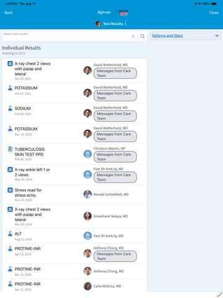Open Messages from Care Team for PROTIME-INR

coord(115,256)
